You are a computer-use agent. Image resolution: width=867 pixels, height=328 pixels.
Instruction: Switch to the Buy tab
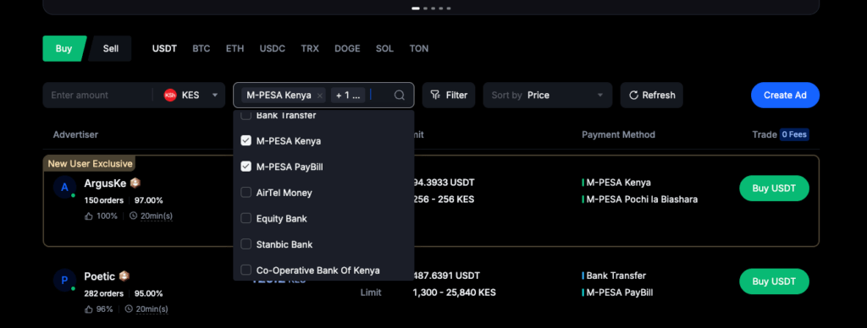[64, 48]
